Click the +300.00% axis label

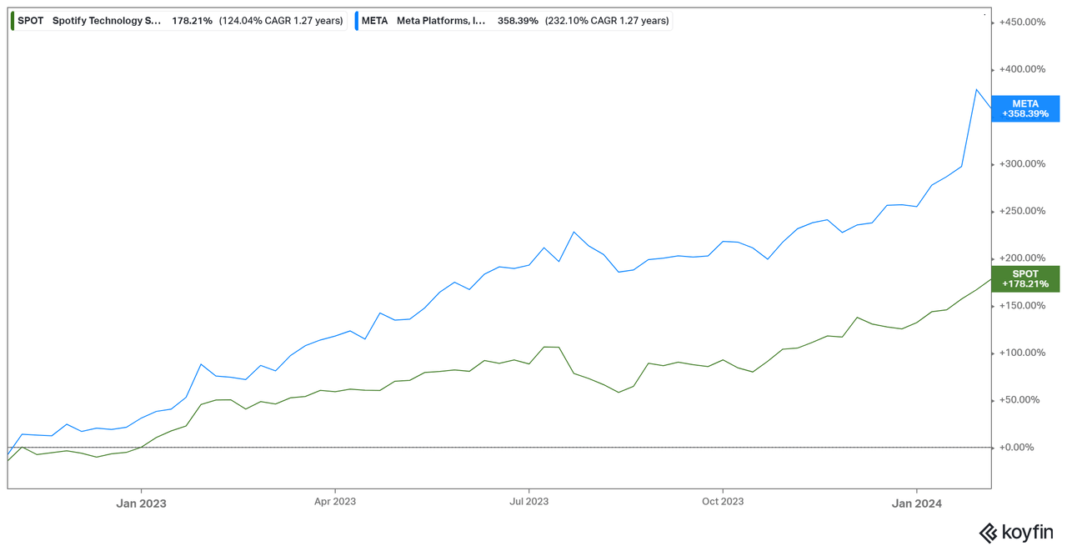click(1021, 163)
